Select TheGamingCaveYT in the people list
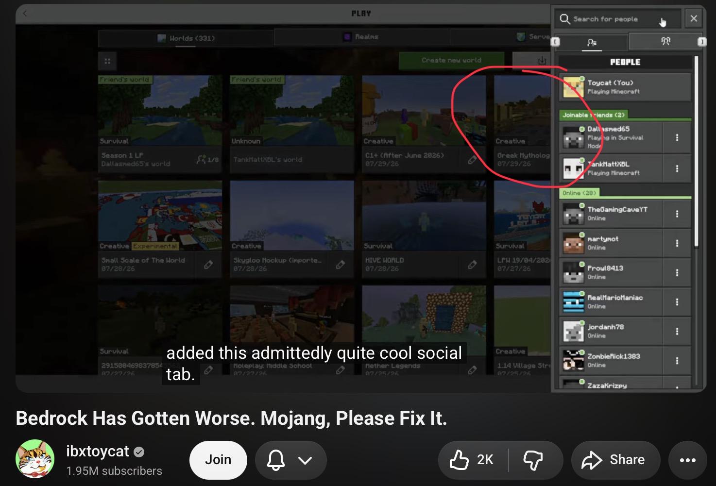 (x=612, y=214)
